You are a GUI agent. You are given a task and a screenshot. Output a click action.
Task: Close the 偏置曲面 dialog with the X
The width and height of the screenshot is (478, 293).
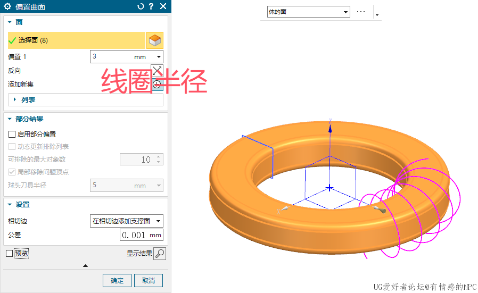163,6
